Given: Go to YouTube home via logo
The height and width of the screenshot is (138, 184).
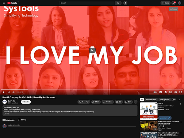Looking at the screenshot, I should point(13,3).
